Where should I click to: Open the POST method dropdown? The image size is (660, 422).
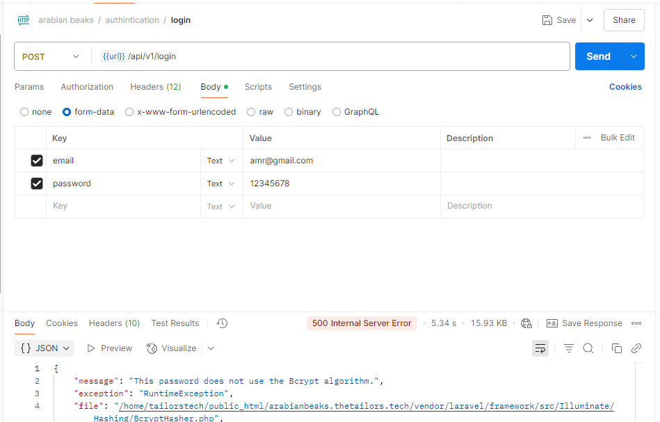click(x=51, y=57)
